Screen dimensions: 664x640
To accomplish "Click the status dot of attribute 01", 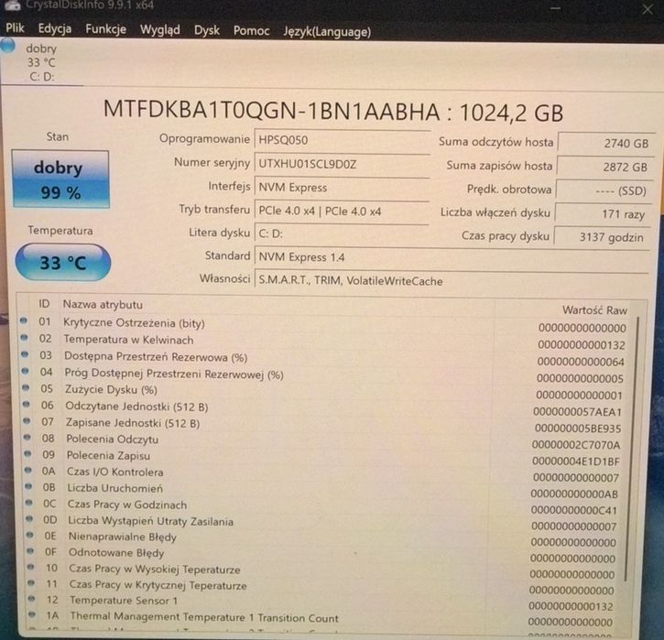I will [24, 320].
